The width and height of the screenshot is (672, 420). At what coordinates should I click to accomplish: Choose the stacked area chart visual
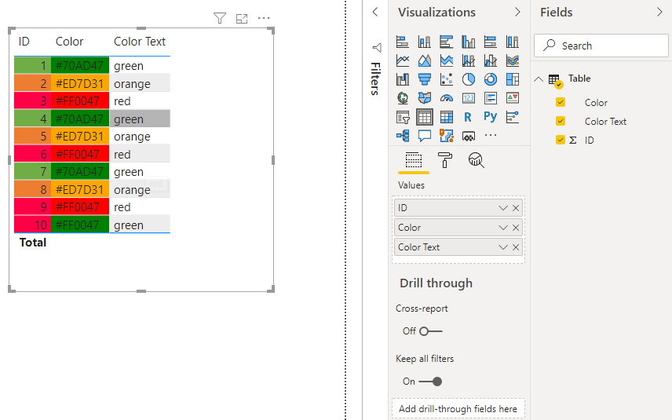pos(447,60)
